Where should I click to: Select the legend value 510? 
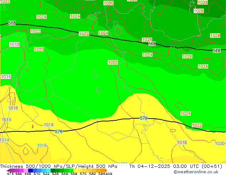37,174
